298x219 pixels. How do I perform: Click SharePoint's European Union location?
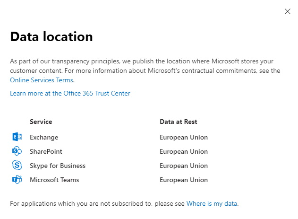pyautogui.click(x=184, y=151)
